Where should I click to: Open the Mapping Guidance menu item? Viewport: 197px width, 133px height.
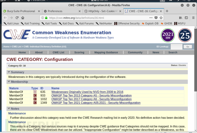coord(106,52)
